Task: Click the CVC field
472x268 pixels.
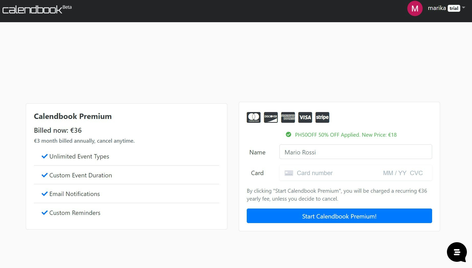Action: point(416,173)
